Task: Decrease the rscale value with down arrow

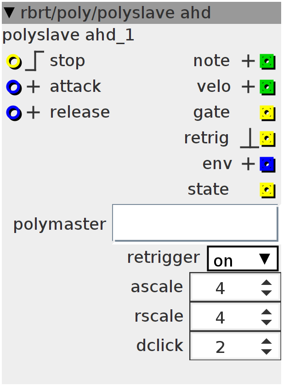Action: [266, 322]
